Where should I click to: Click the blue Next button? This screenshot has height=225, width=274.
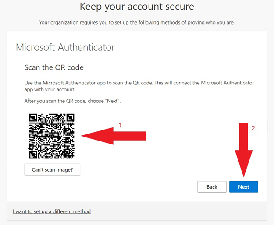click(x=244, y=186)
